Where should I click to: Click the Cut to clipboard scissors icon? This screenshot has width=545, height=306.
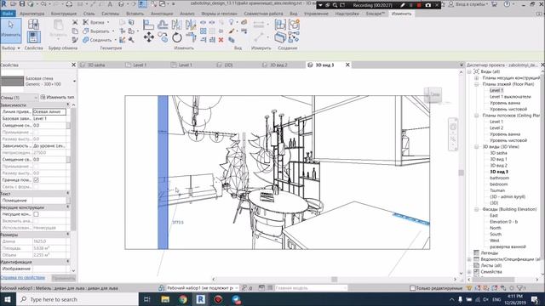coord(75,22)
